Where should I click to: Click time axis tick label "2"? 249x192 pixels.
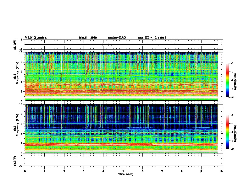[64, 171]
